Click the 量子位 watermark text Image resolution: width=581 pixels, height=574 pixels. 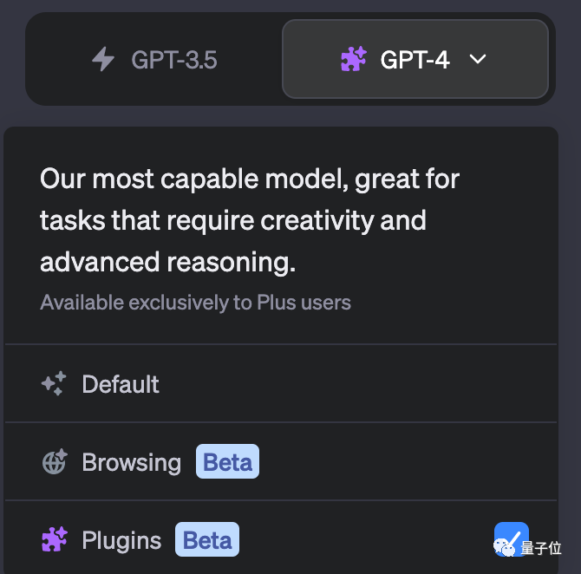(x=541, y=548)
